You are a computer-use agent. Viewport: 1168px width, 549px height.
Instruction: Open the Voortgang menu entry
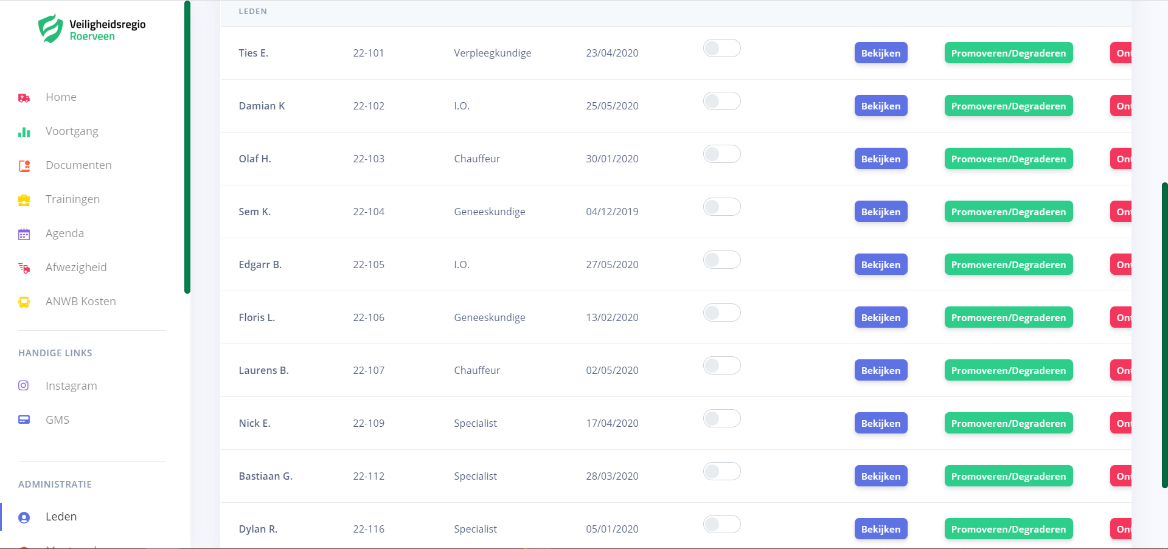72,131
